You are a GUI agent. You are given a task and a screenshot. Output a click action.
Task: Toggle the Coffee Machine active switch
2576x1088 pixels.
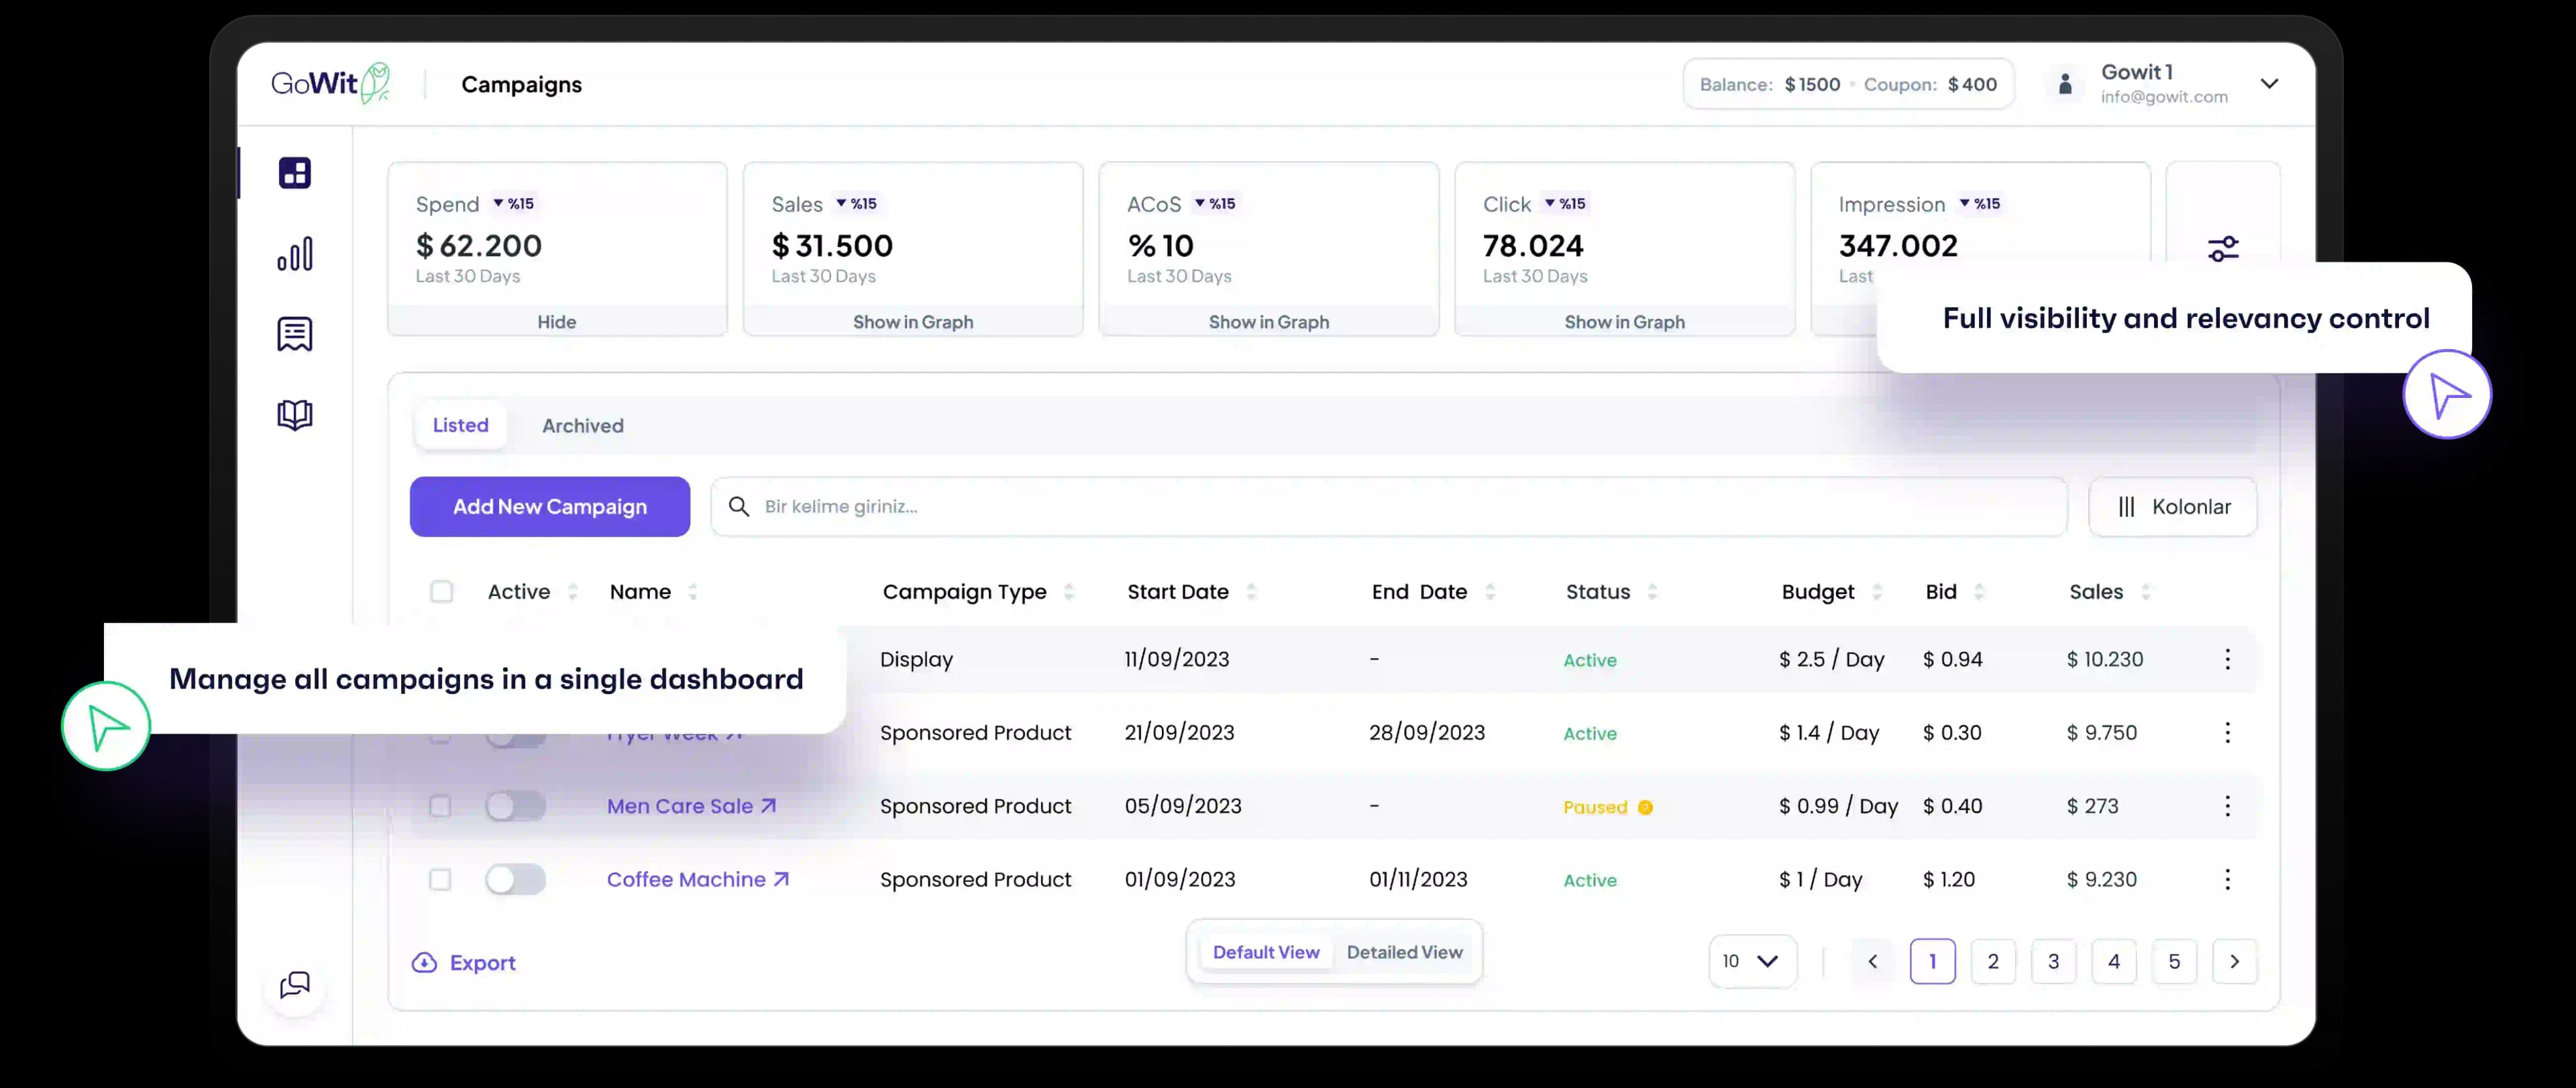point(515,879)
